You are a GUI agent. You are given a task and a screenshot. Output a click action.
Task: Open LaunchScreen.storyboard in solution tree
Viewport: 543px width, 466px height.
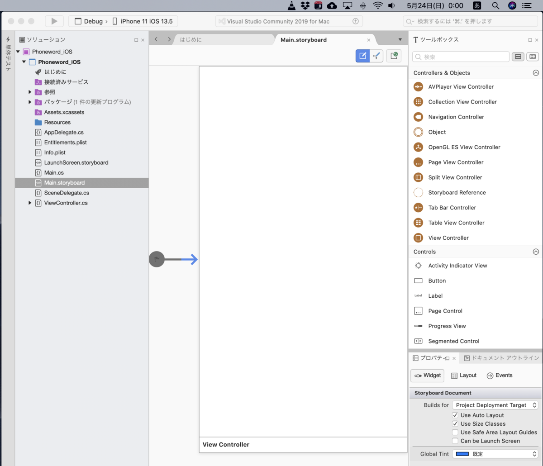click(76, 162)
